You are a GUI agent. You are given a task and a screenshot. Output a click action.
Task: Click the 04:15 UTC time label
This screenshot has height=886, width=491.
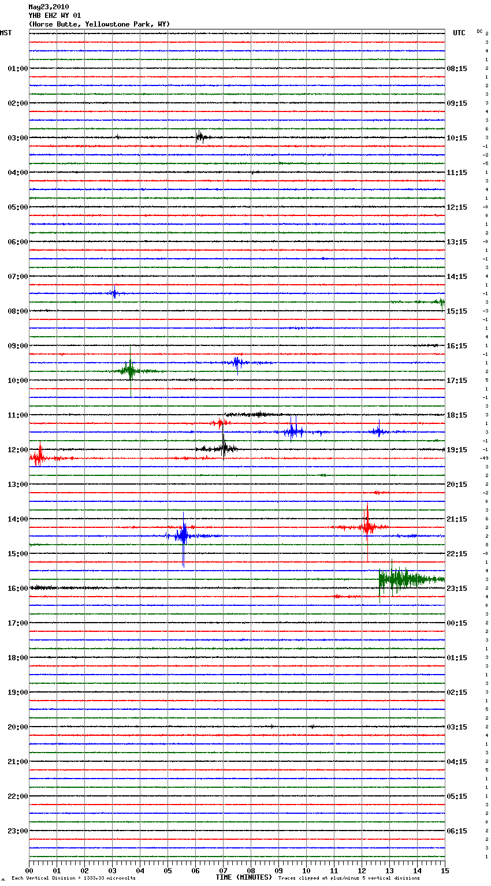[x=457, y=762]
